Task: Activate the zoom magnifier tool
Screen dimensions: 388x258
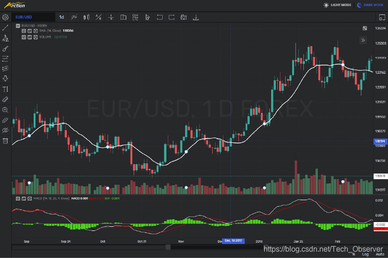Action: 5,110
